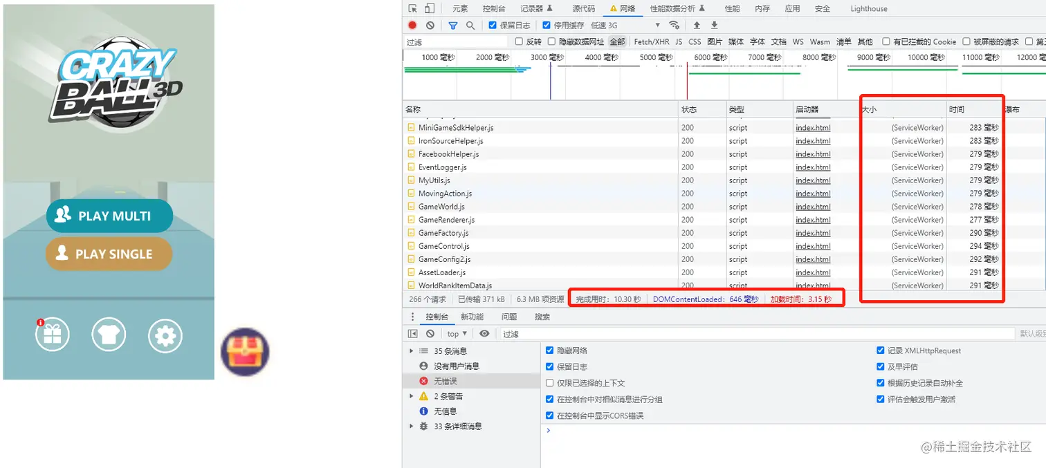The height and width of the screenshot is (468, 1046).
Task: Toggle the 保留日志 checkbox in network toolbar
Action: 493,25
